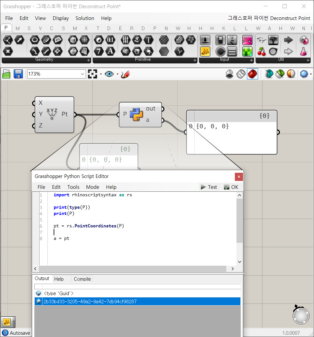The height and width of the screenshot is (337, 314).
Task: Pick the Integer parameter 7 icon
Action: [x=99, y=52]
